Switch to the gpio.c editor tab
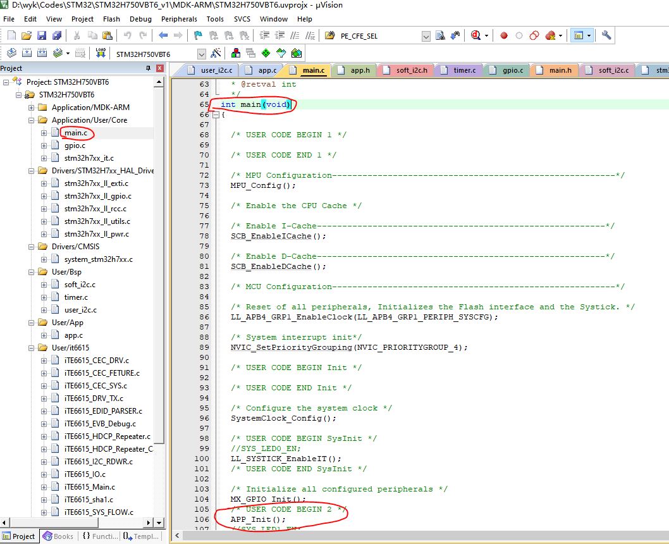 [x=508, y=70]
